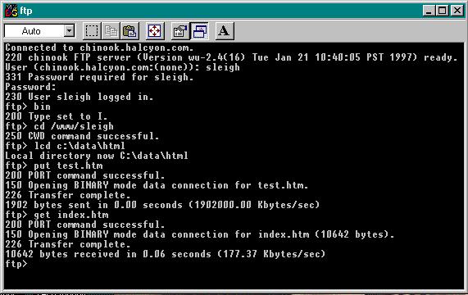Toggle the Background window icon
468x295 pixels.
point(199,31)
